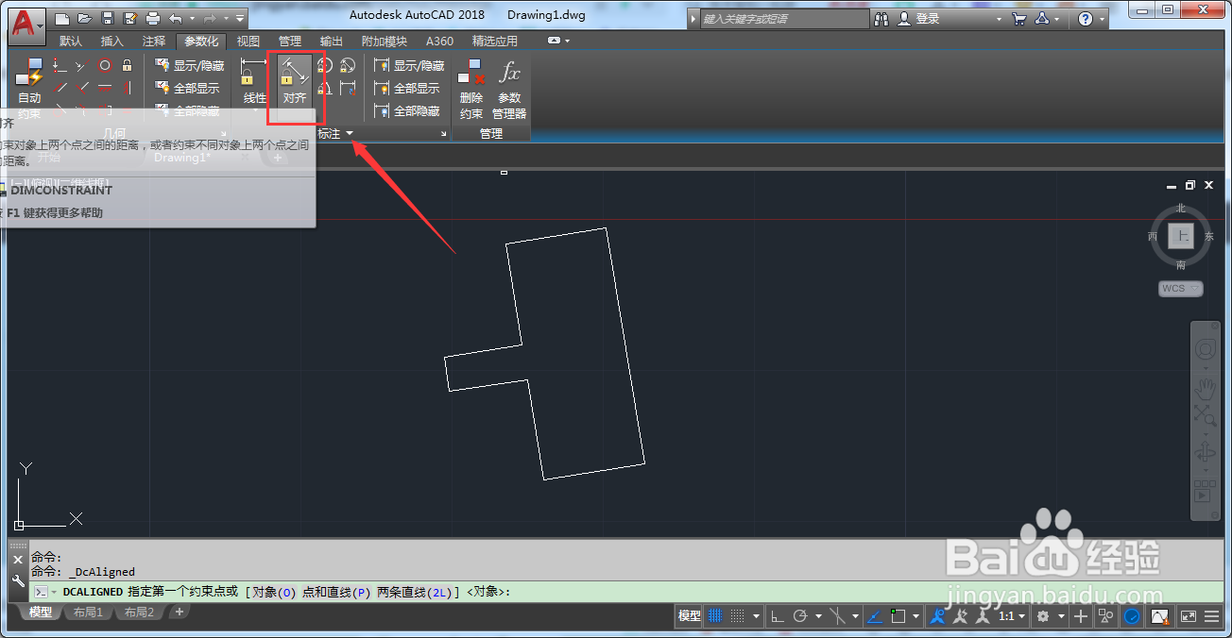
Task: Open the 标注 panel dialog launcher arrow
Action: pyautogui.click(x=444, y=134)
